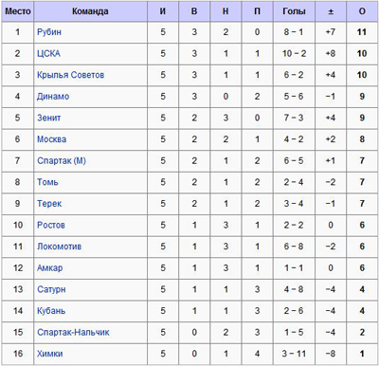The image size is (379, 366).
Task: Click the Команда column header
Action: [90, 11]
